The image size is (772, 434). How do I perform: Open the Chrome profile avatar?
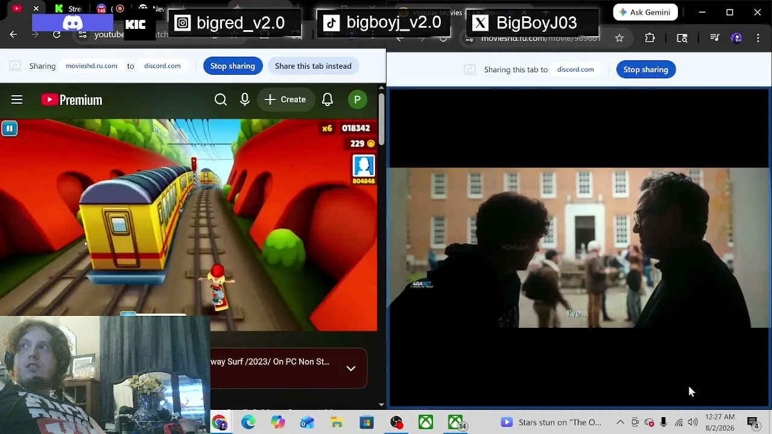[736, 38]
